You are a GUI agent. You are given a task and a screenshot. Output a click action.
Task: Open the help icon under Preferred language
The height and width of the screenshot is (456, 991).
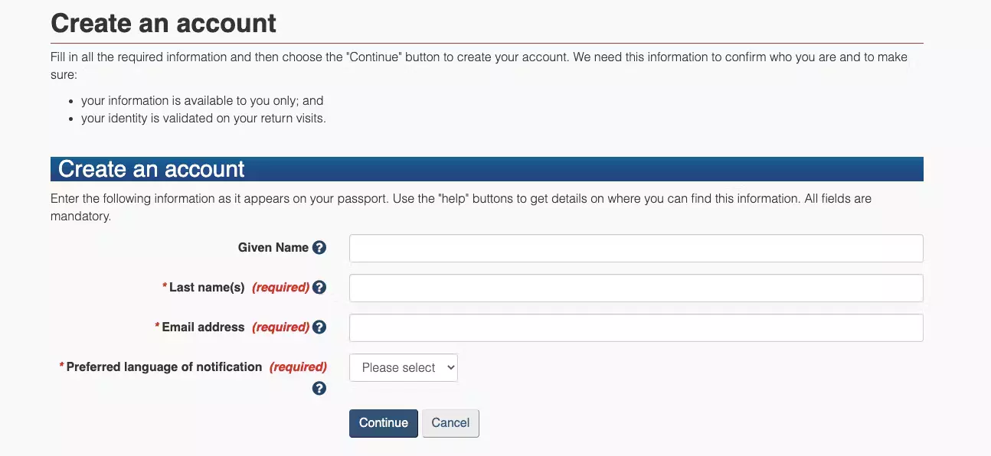click(x=319, y=389)
